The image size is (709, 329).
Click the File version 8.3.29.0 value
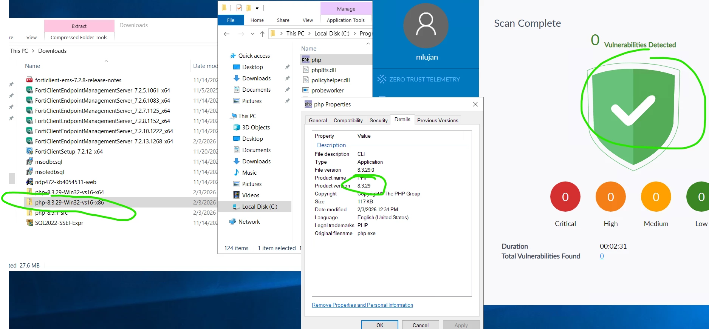(x=366, y=170)
